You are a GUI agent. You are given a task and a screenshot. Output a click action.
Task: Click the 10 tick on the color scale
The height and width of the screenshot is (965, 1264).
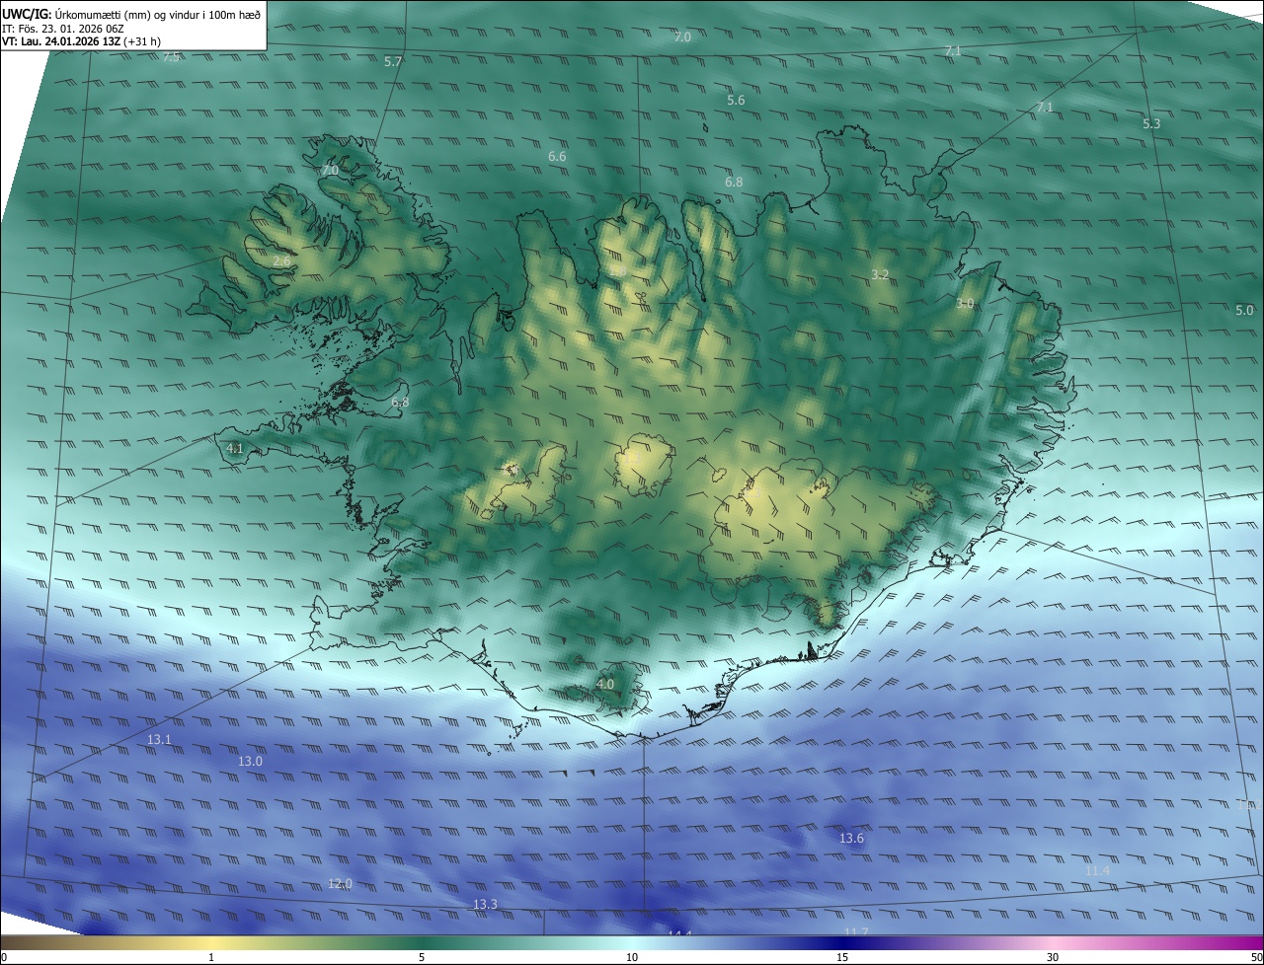[632, 958]
